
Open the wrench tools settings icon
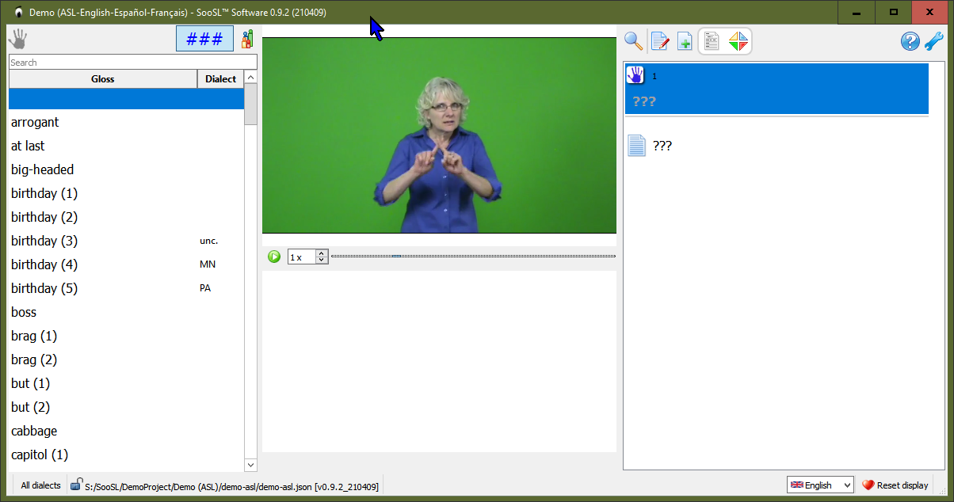[x=934, y=41]
